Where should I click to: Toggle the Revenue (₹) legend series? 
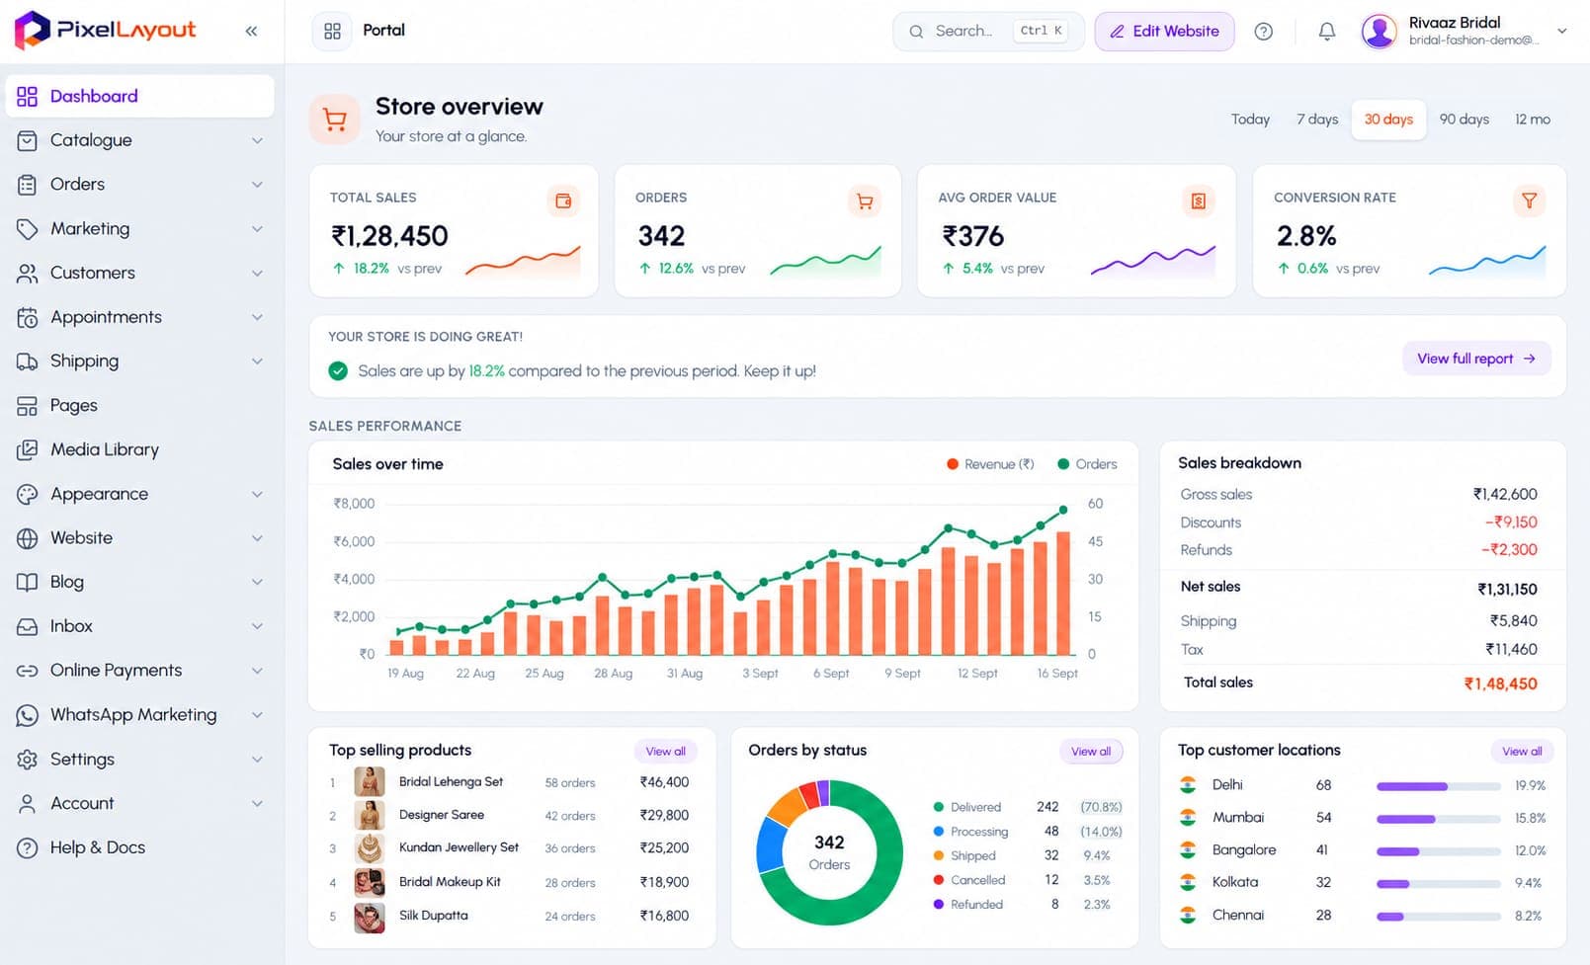pyautogui.click(x=990, y=464)
